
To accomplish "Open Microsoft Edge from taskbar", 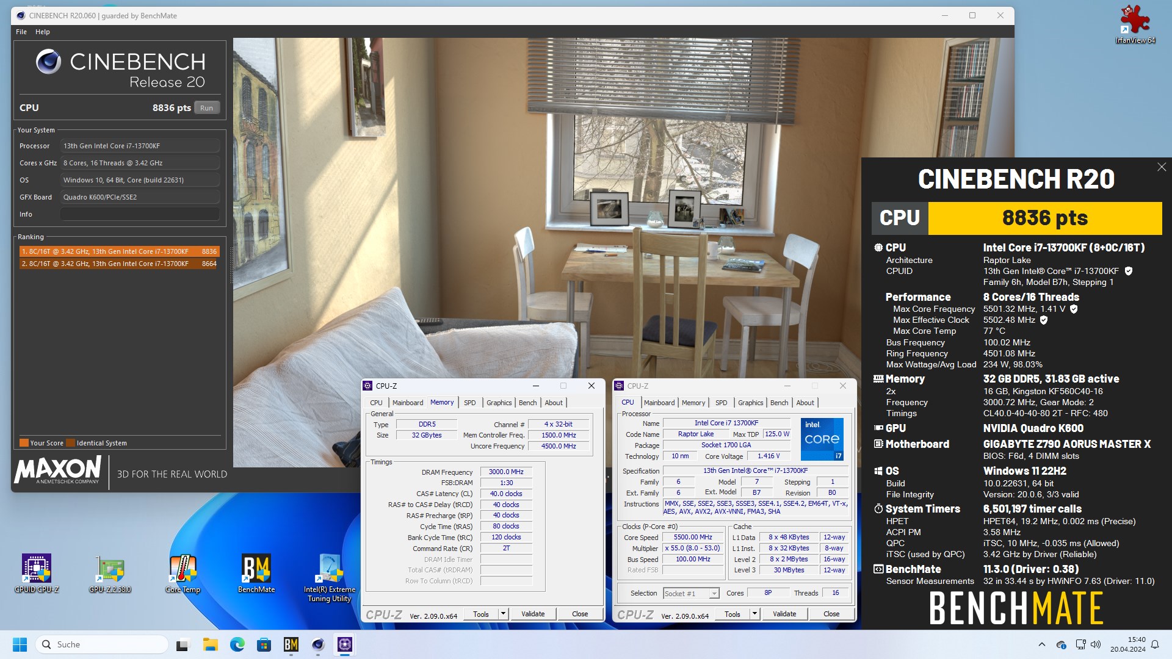I will pyautogui.click(x=237, y=644).
